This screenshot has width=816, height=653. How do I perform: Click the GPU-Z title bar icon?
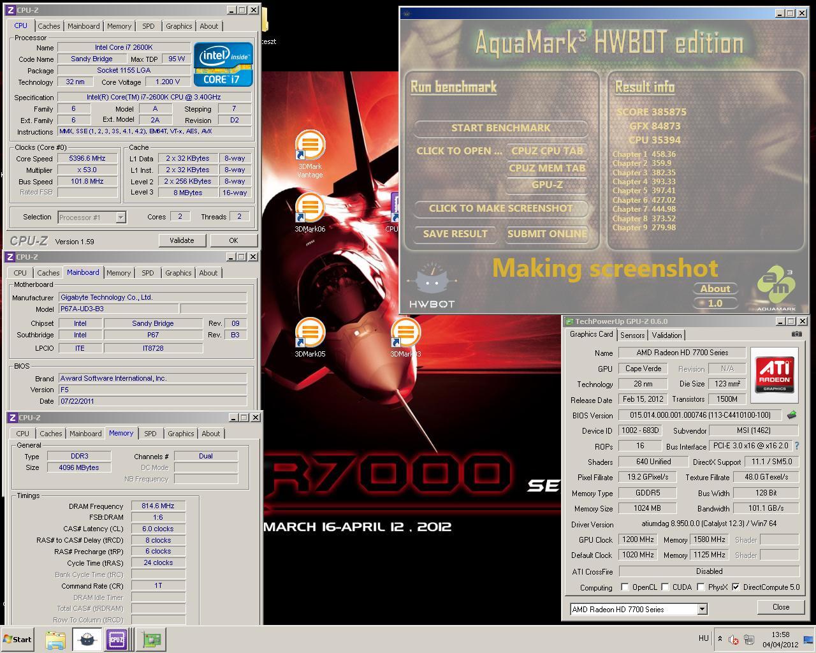[570, 321]
